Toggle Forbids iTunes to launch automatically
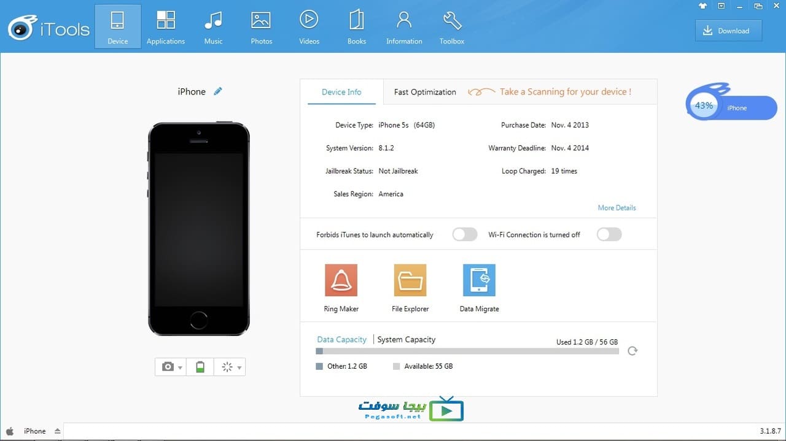This screenshot has height=441, width=786. coord(465,234)
